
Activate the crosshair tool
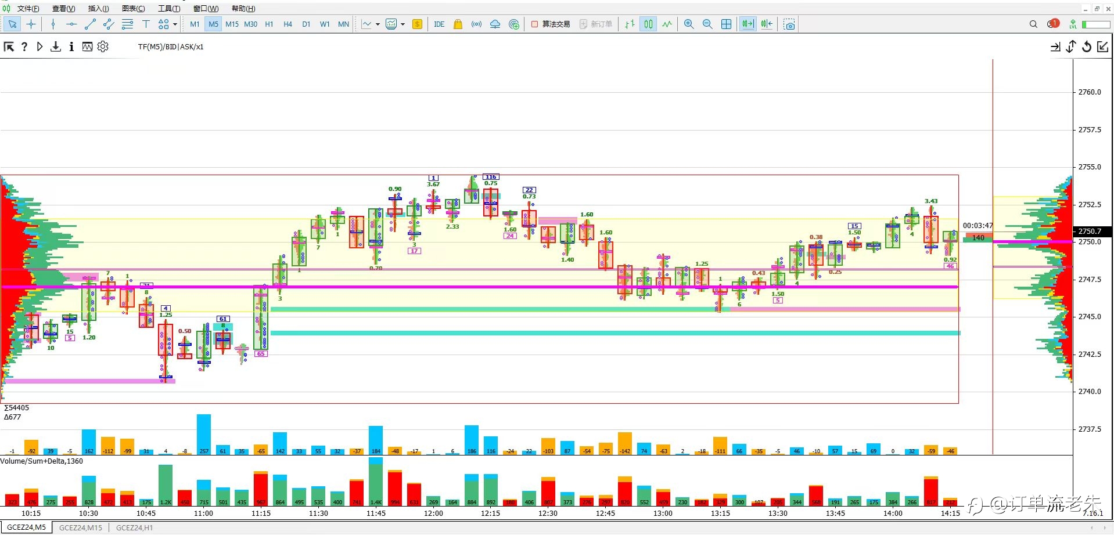tap(31, 24)
